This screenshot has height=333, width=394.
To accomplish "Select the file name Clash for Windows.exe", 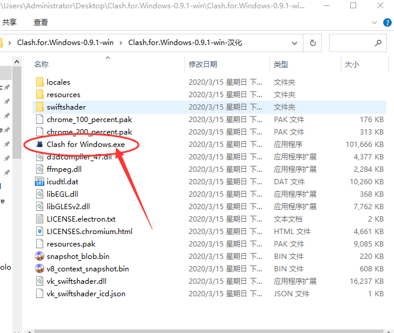I will (x=86, y=144).
